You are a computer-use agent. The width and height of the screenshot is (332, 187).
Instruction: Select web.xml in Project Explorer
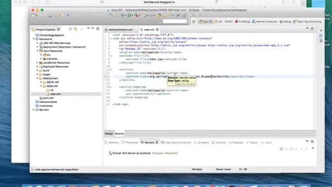coord(56,94)
